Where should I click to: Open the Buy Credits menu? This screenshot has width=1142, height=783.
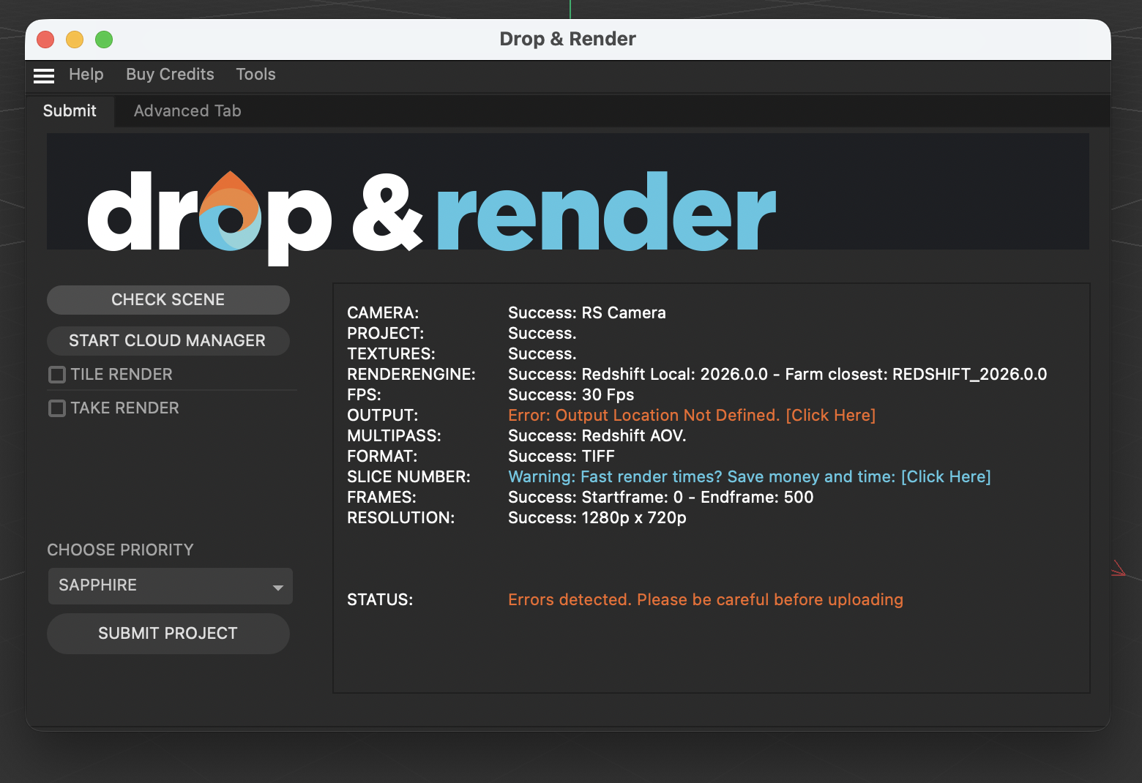170,74
